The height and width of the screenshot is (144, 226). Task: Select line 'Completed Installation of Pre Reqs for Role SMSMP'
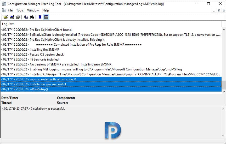click(111, 45)
